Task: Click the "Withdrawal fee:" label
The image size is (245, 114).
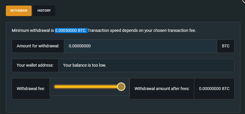Action: pyautogui.click(x=31, y=89)
